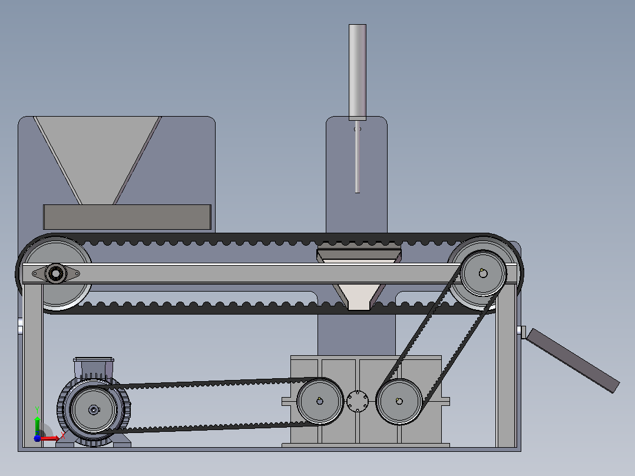Pick the left vertical frame leg
This screenshot has width=635, height=476.
33,365
